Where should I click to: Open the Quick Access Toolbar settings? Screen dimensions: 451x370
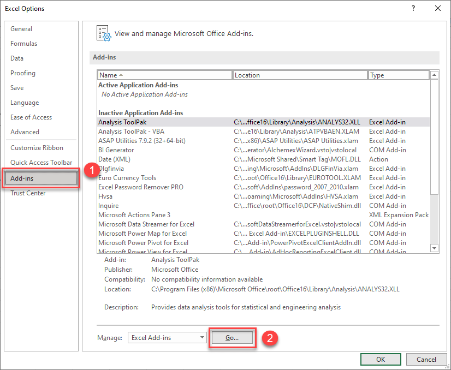tap(40, 162)
